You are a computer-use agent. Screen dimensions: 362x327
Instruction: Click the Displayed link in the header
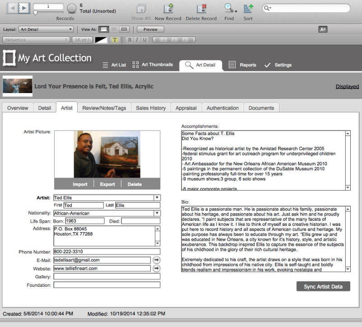(347, 86)
